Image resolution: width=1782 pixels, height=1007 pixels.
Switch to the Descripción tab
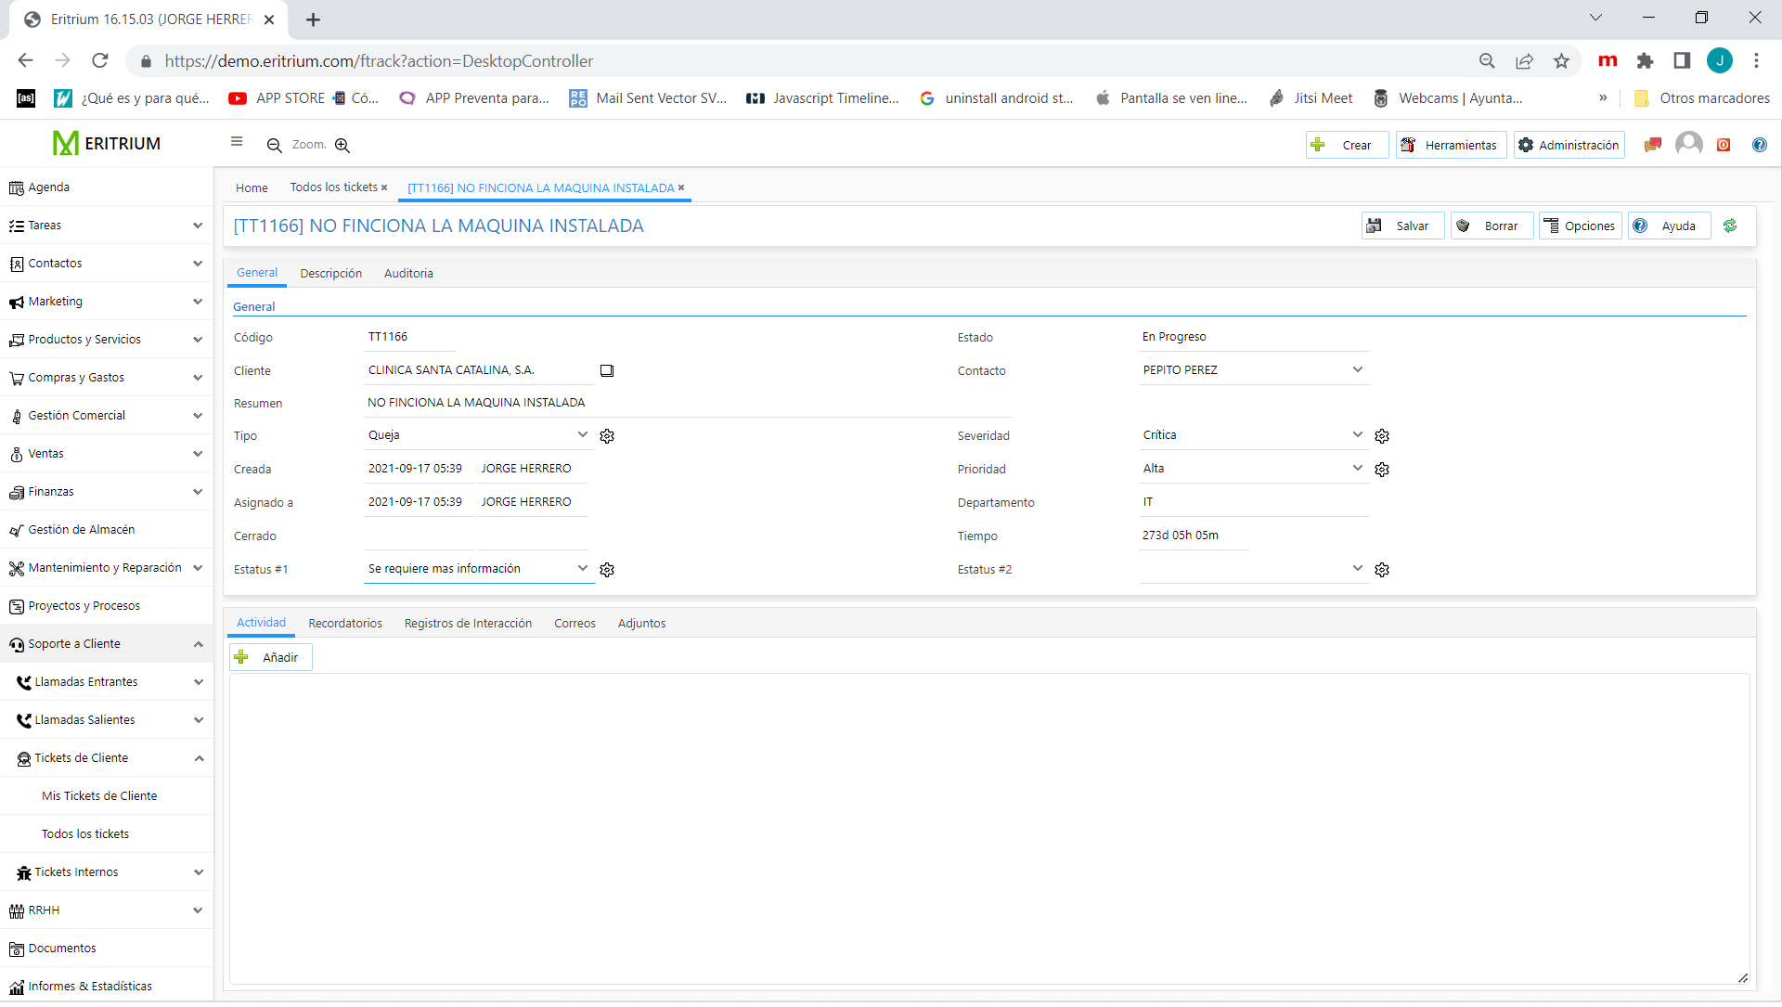(330, 273)
